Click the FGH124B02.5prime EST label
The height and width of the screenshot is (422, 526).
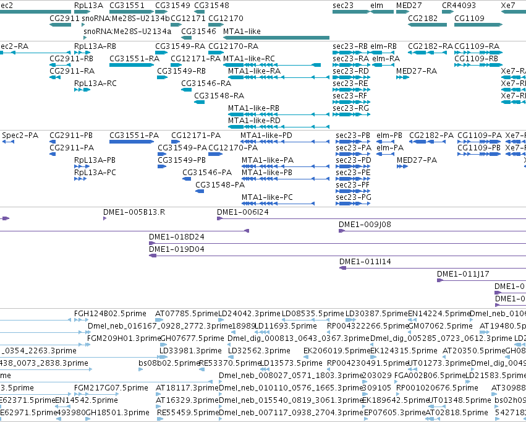pos(111,314)
